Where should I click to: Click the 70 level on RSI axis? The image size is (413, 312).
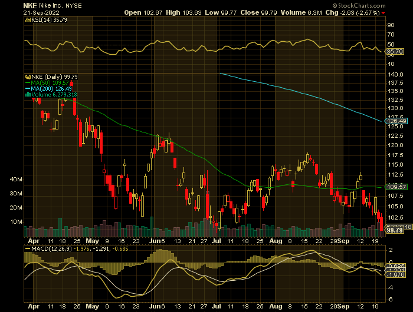391,35
